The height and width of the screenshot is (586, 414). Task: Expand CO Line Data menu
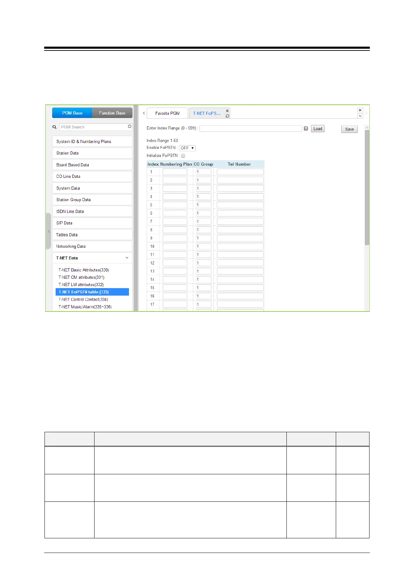tap(92, 176)
